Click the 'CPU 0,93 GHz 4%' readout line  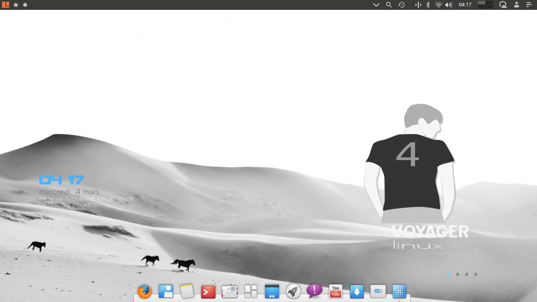59,205
